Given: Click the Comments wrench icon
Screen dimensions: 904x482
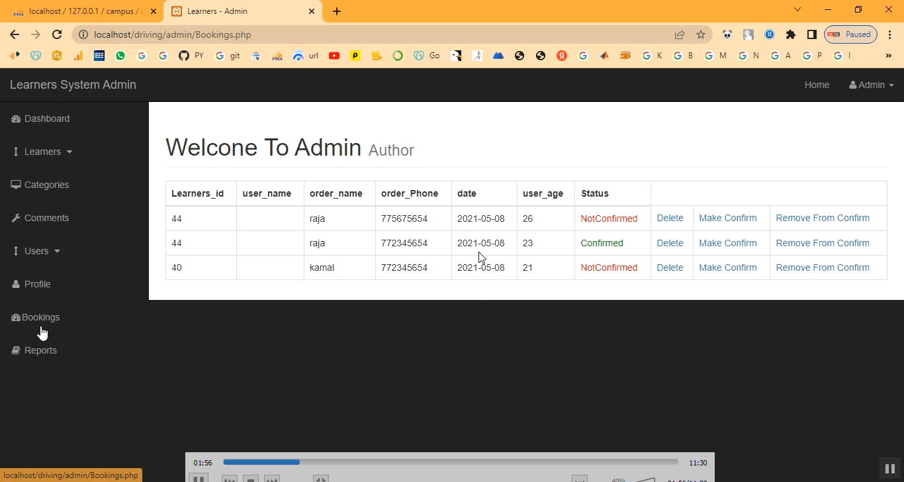Looking at the screenshot, I should tap(16, 218).
